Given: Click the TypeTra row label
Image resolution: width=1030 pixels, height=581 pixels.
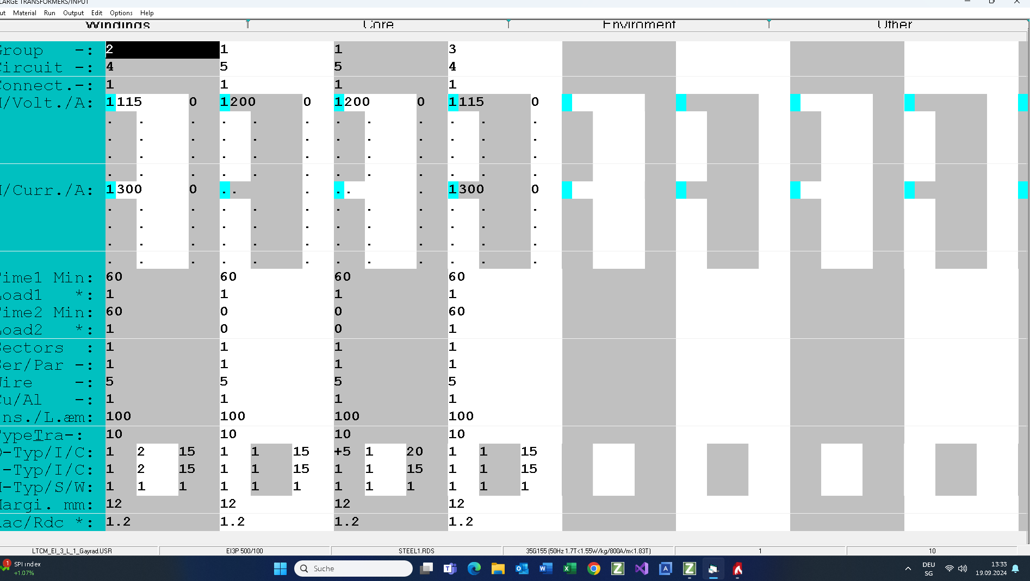Looking at the screenshot, I should point(42,435).
